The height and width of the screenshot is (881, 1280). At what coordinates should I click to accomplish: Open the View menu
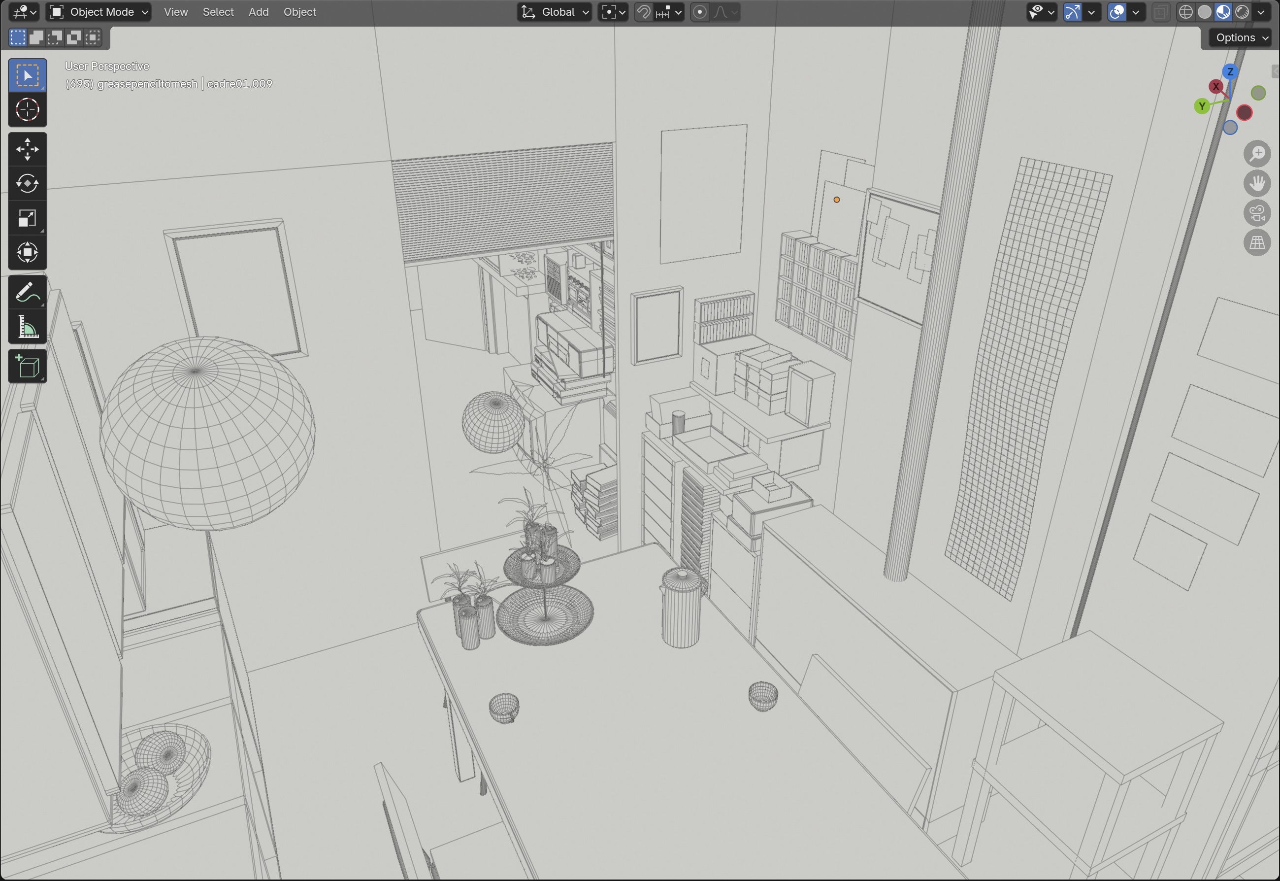(x=175, y=12)
